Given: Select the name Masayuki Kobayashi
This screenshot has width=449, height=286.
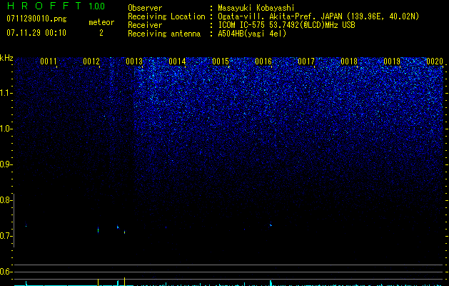Looking at the screenshot, I should 256,8.
